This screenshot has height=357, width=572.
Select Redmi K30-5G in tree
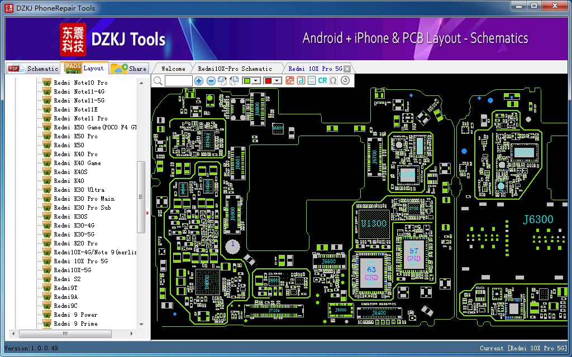tap(74, 234)
